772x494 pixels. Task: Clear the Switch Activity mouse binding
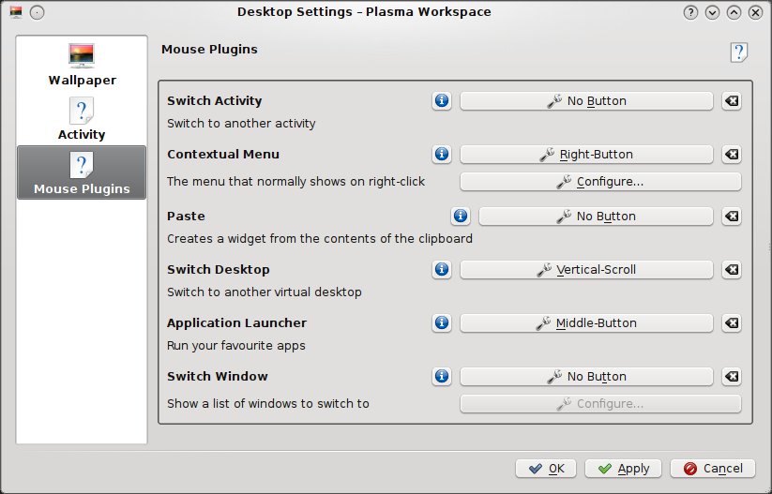pyautogui.click(x=732, y=101)
